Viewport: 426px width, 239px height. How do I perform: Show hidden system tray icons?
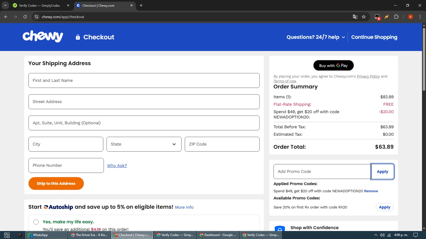(375, 235)
